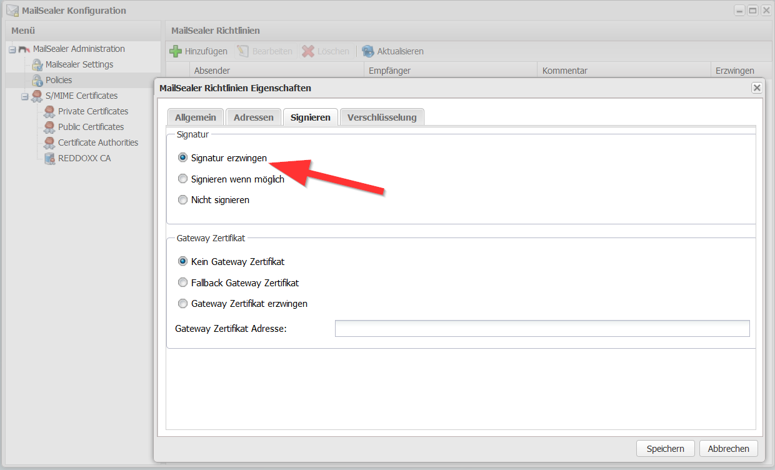Click Abbrechen to cancel the dialog

click(728, 449)
